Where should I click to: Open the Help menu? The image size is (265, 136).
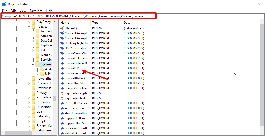tap(49, 11)
